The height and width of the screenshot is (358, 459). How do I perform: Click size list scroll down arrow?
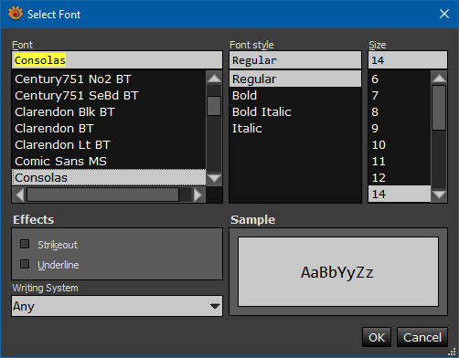click(x=439, y=195)
